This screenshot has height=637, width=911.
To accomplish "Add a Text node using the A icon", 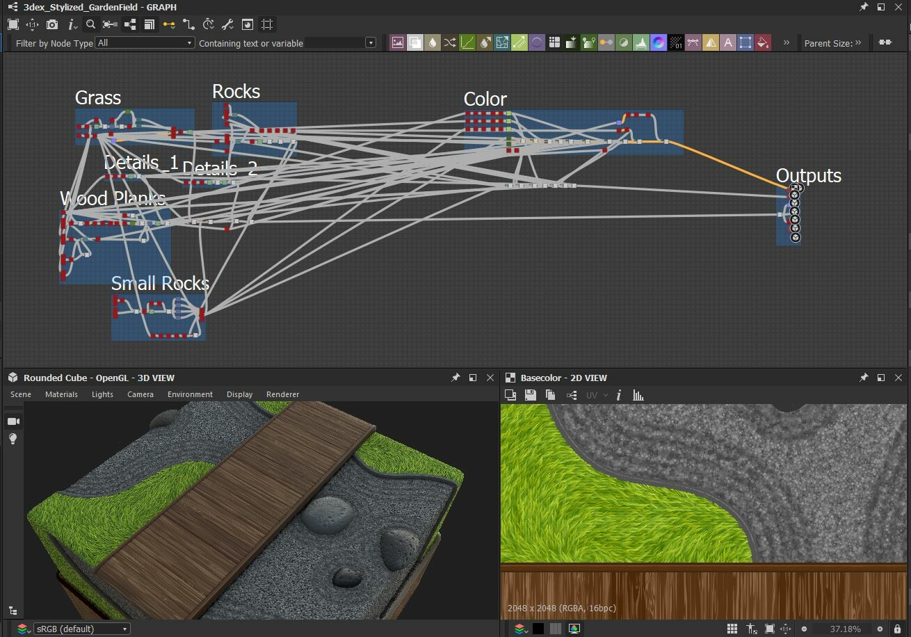I will coord(728,42).
